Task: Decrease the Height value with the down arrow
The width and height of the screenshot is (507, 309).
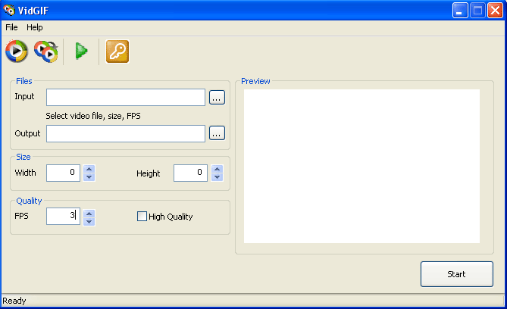Action: [x=218, y=177]
